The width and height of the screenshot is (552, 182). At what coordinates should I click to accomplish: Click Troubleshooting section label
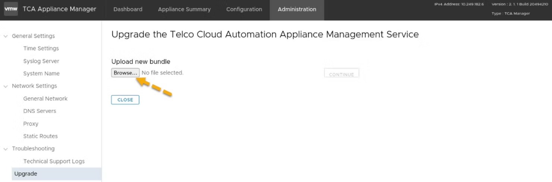(x=33, y=149)
